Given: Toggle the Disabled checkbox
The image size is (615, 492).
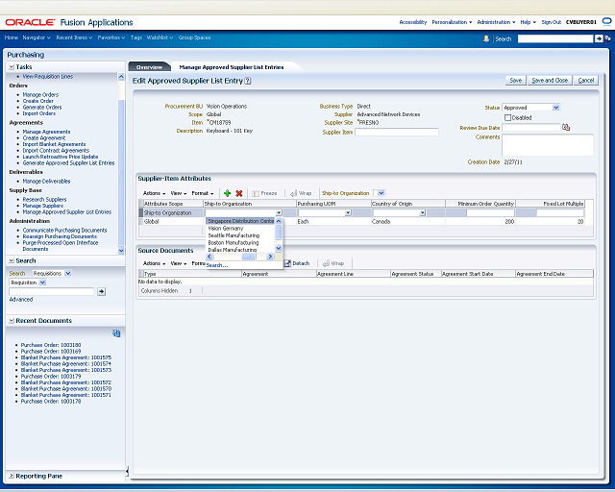Looking at the screenshot, I should (507, 117).
